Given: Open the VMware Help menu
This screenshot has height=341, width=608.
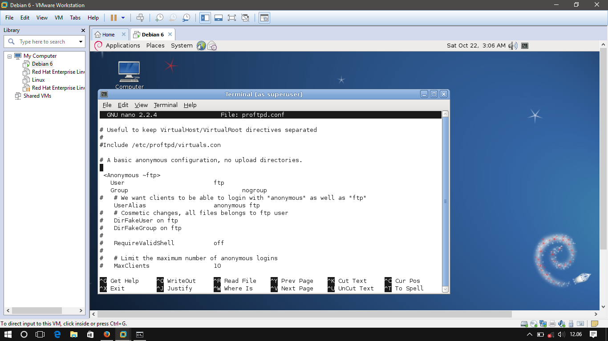Looking at the screenshot, I should point(93,18).
